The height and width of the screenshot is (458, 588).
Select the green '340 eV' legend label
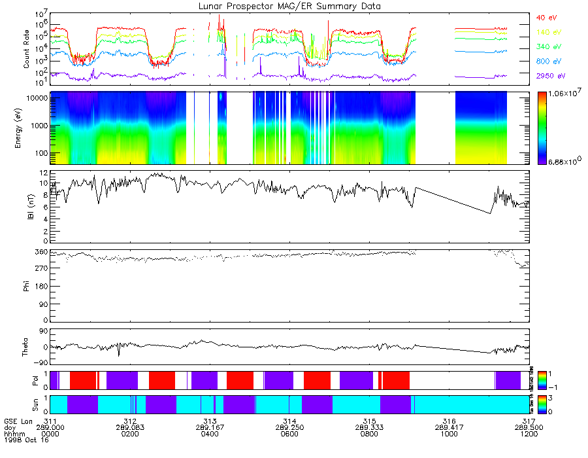[x=549, y=46]
